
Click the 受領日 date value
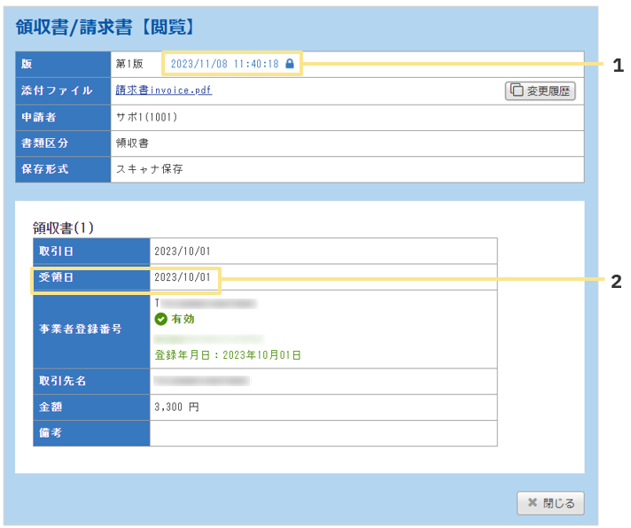click(183, 278)
